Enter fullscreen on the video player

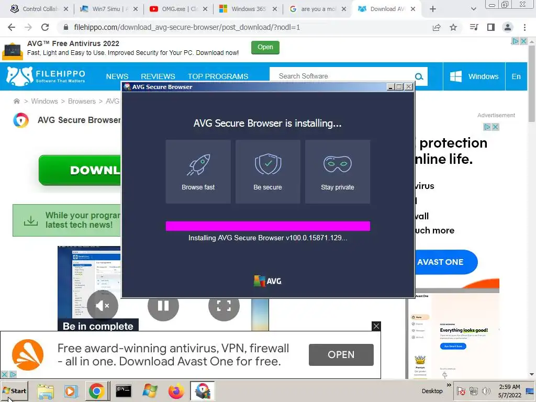(x=224, y=306)
